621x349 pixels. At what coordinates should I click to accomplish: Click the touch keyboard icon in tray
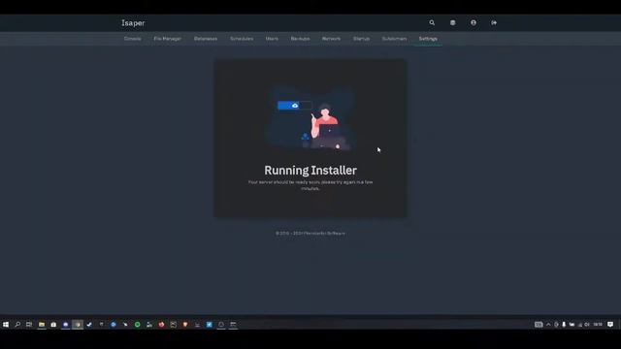click(539, 325)
